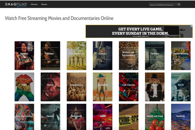Select the Drama category tile
Screen dimensions: 195x130
pyautogui.click(x=50, y=56)
